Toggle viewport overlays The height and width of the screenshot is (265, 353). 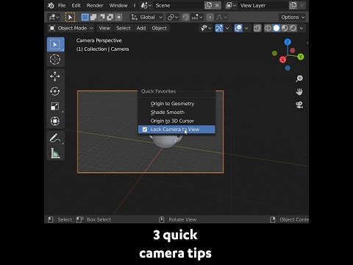pos(238,28)
